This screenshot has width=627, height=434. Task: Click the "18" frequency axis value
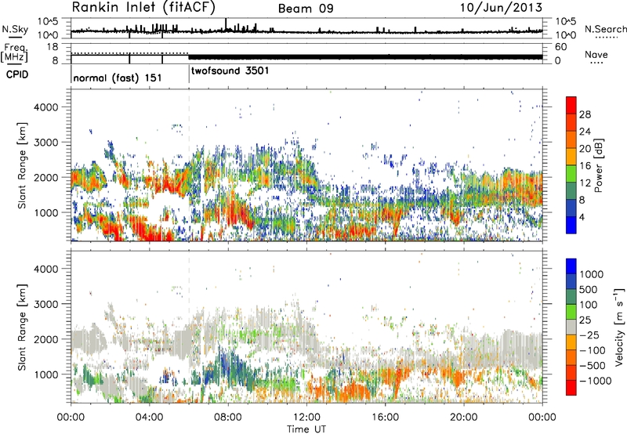pyautogui.click(x=53, y=47)
